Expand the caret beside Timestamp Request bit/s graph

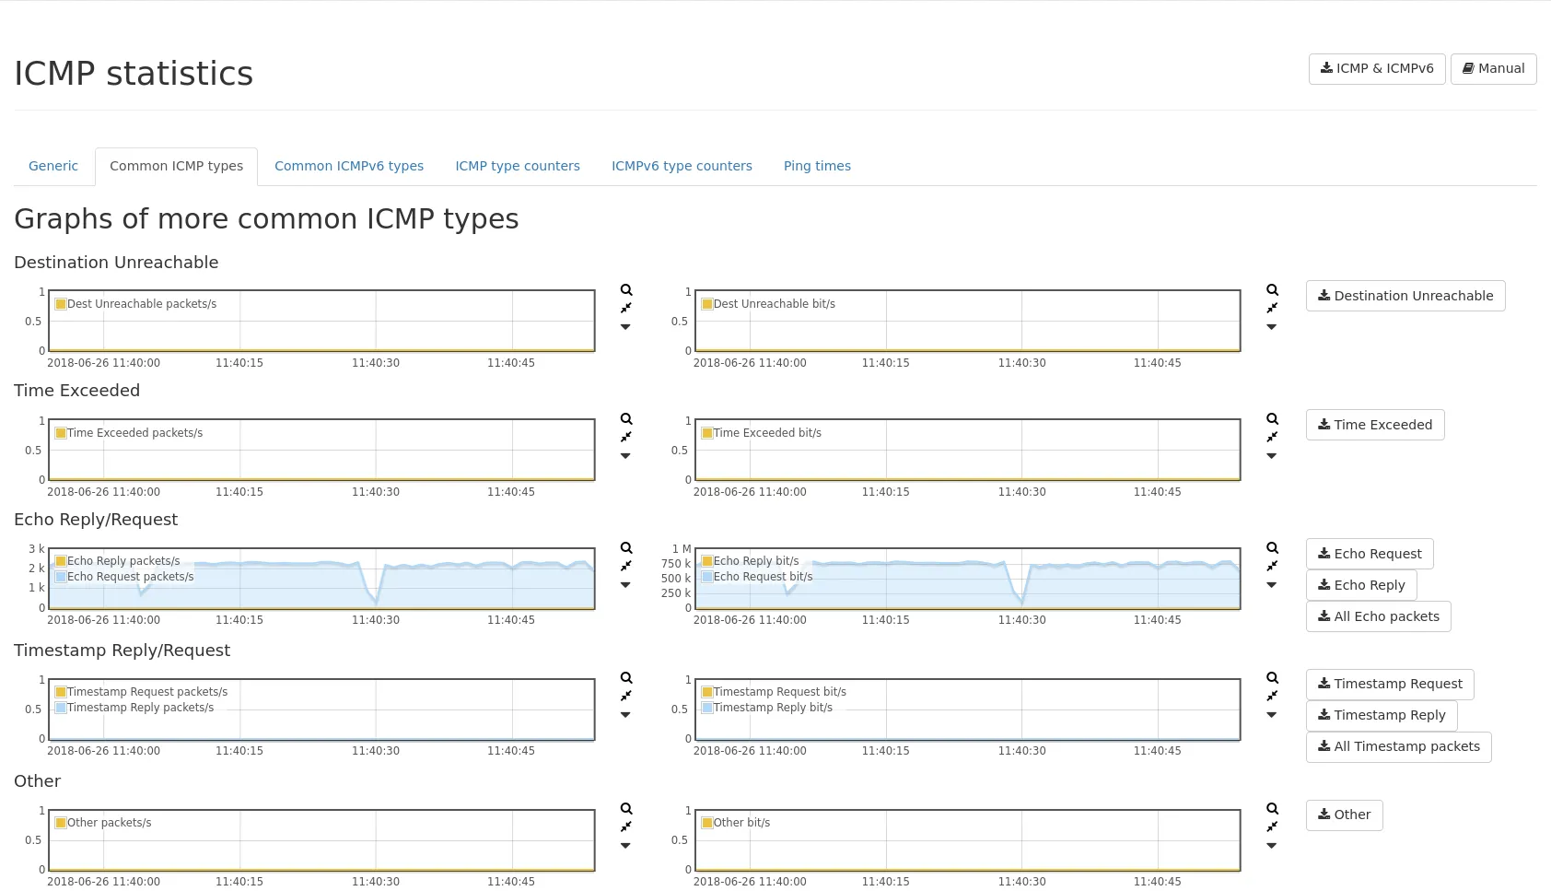[x=1272, y=715]
